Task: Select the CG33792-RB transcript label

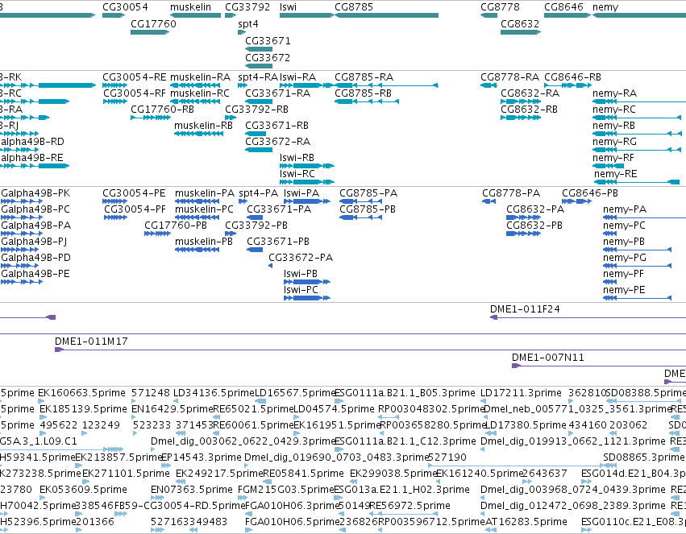Action: click(257, 110)
